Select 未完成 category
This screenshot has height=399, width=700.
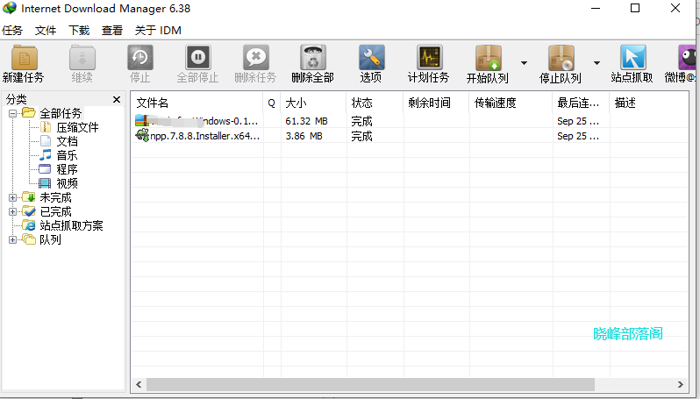[x=56, y=197]
